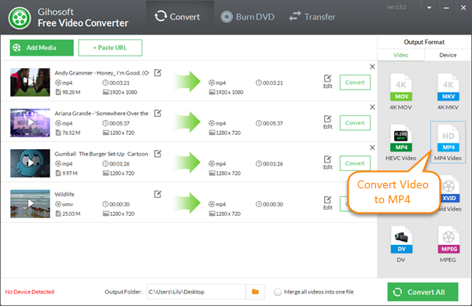Pick the HD MP4 Video format
Image resolution: width=472 pixels, height=306 pixels.
tap(448, 142)
